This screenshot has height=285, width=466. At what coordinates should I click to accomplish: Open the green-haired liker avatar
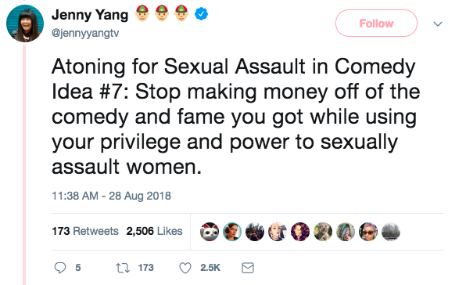coord(346,232)
